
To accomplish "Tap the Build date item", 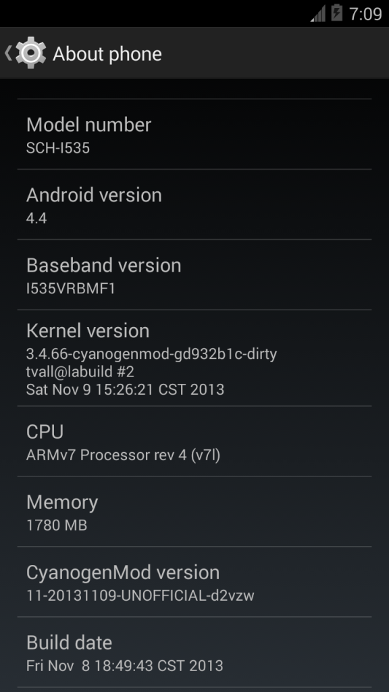I will 194,652.
